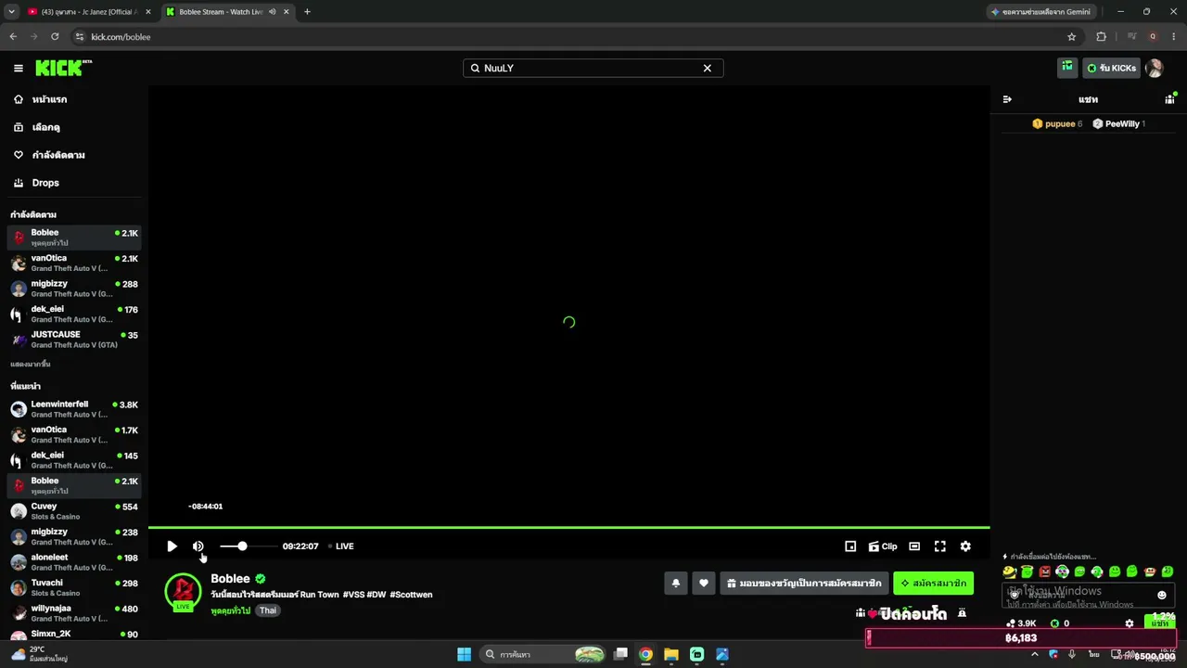Open willynajaa channel in sidebar
Viewport: 1187px width, 668px height.
coord(74,613)
